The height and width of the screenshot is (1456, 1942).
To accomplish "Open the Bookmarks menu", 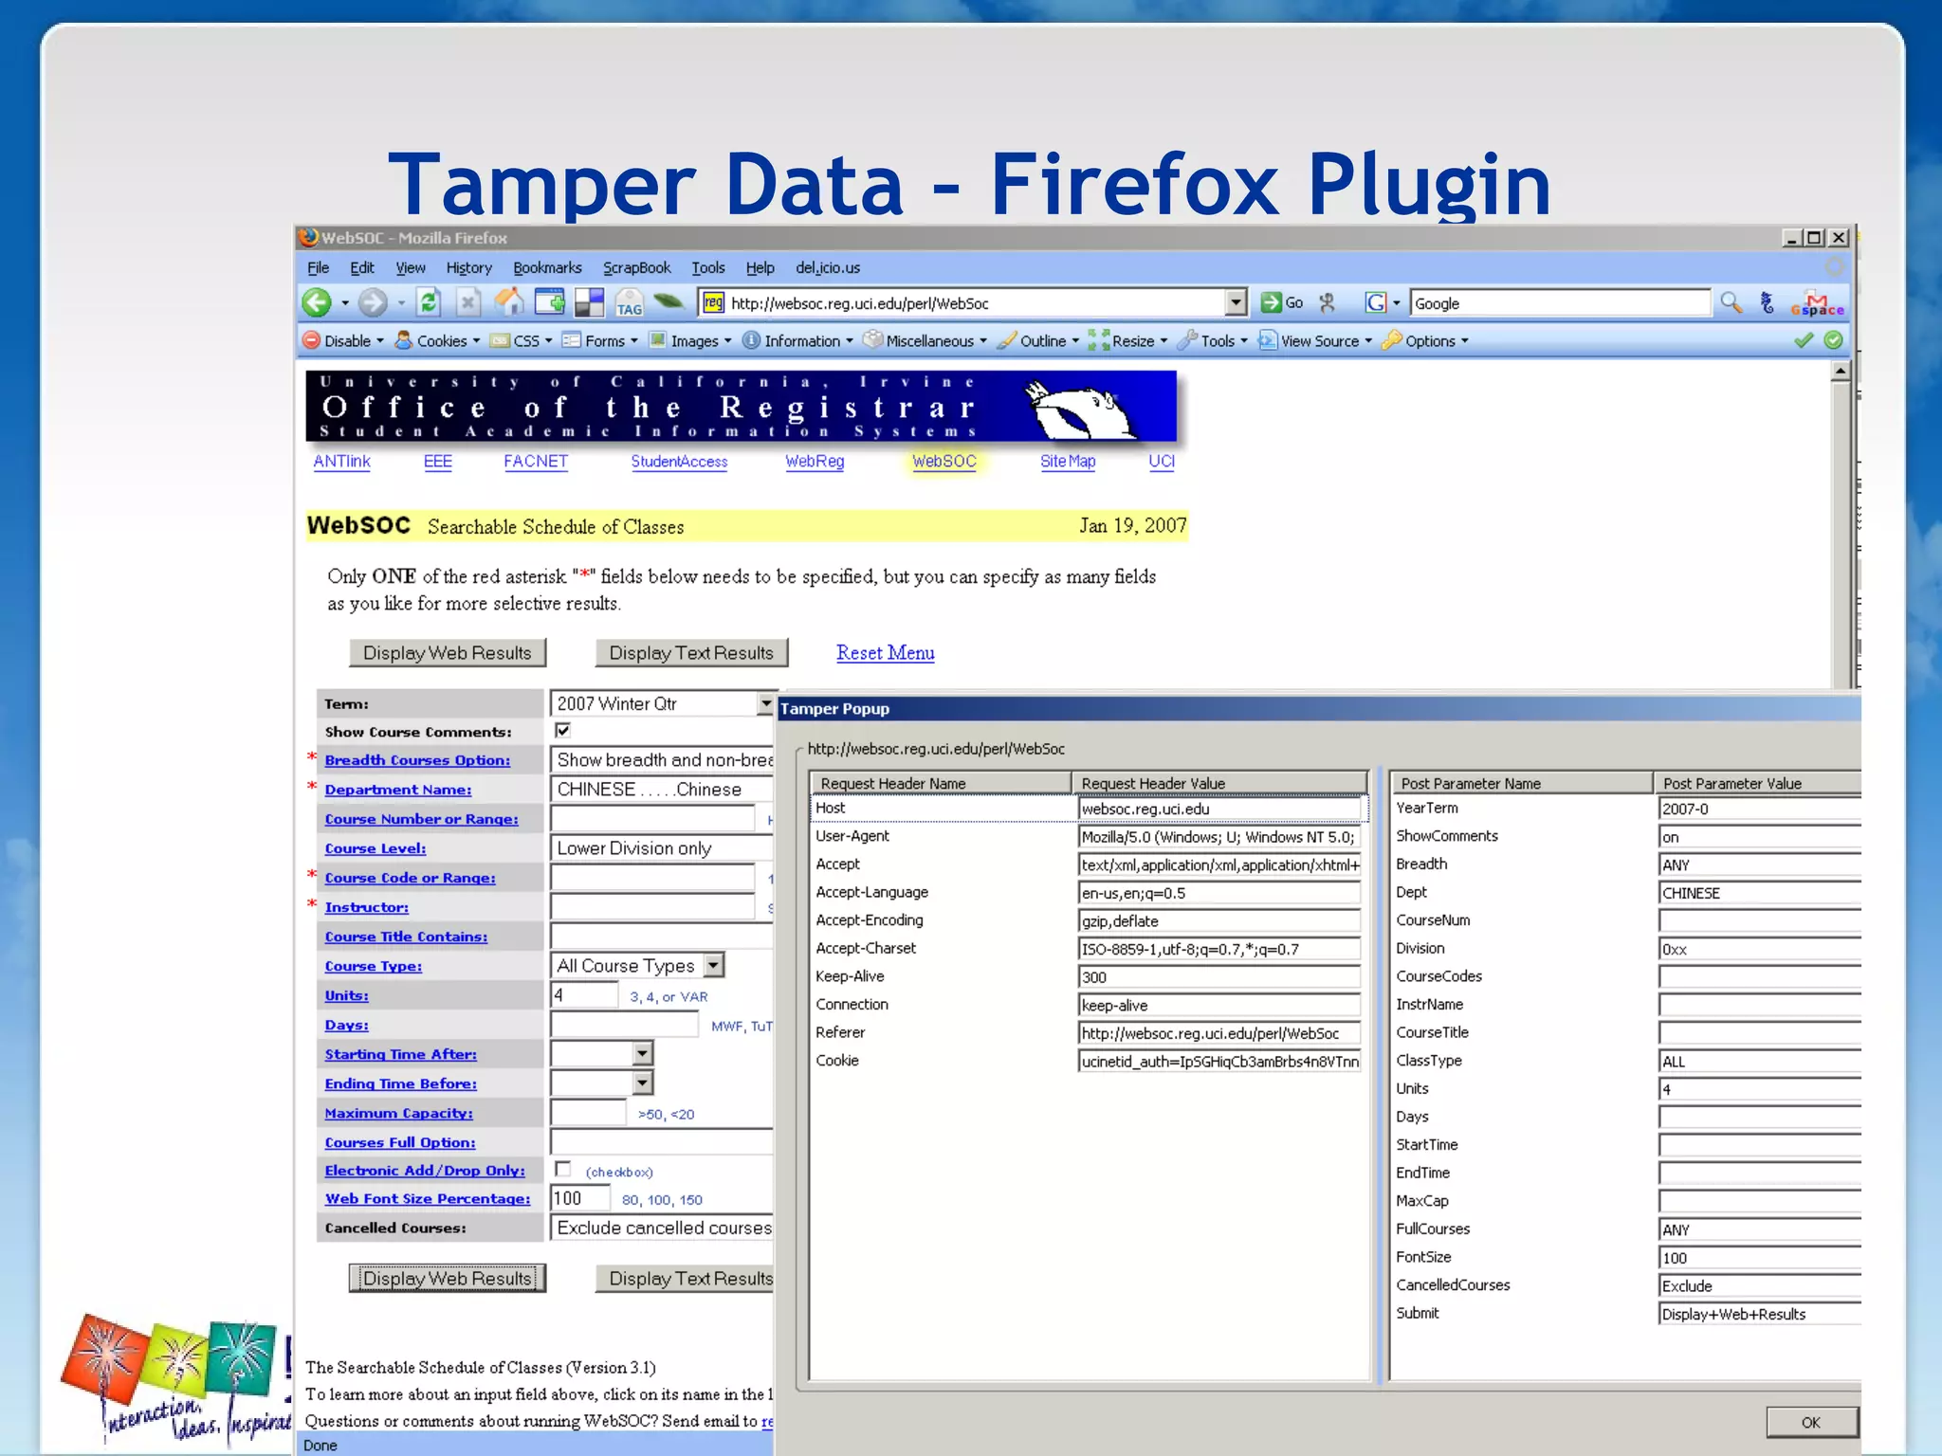I will click(547, 267).
